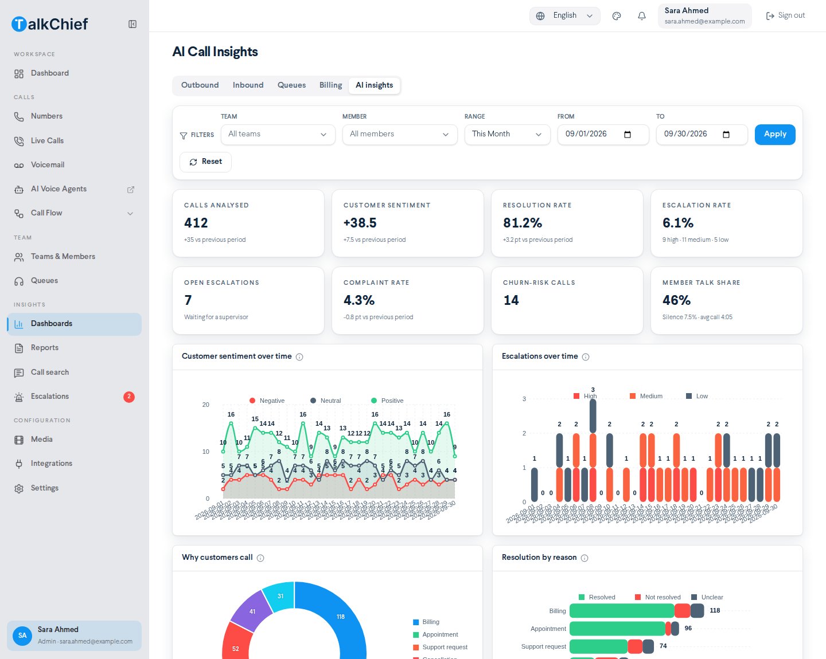The image size is (826, 659).
Task: Toggle Low series in escalations legend
Action: coord(697,396)
